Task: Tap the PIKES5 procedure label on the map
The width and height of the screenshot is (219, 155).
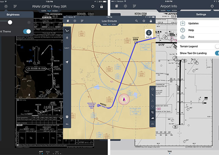Action: pos(103,104)
